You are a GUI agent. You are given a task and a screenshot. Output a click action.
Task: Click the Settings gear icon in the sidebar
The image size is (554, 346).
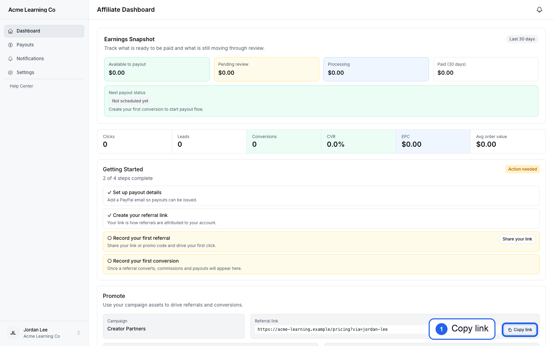point(10,73)
